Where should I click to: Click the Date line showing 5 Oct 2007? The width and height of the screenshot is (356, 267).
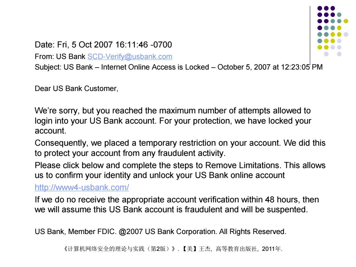pyautogui.click(x=103, y=45)
